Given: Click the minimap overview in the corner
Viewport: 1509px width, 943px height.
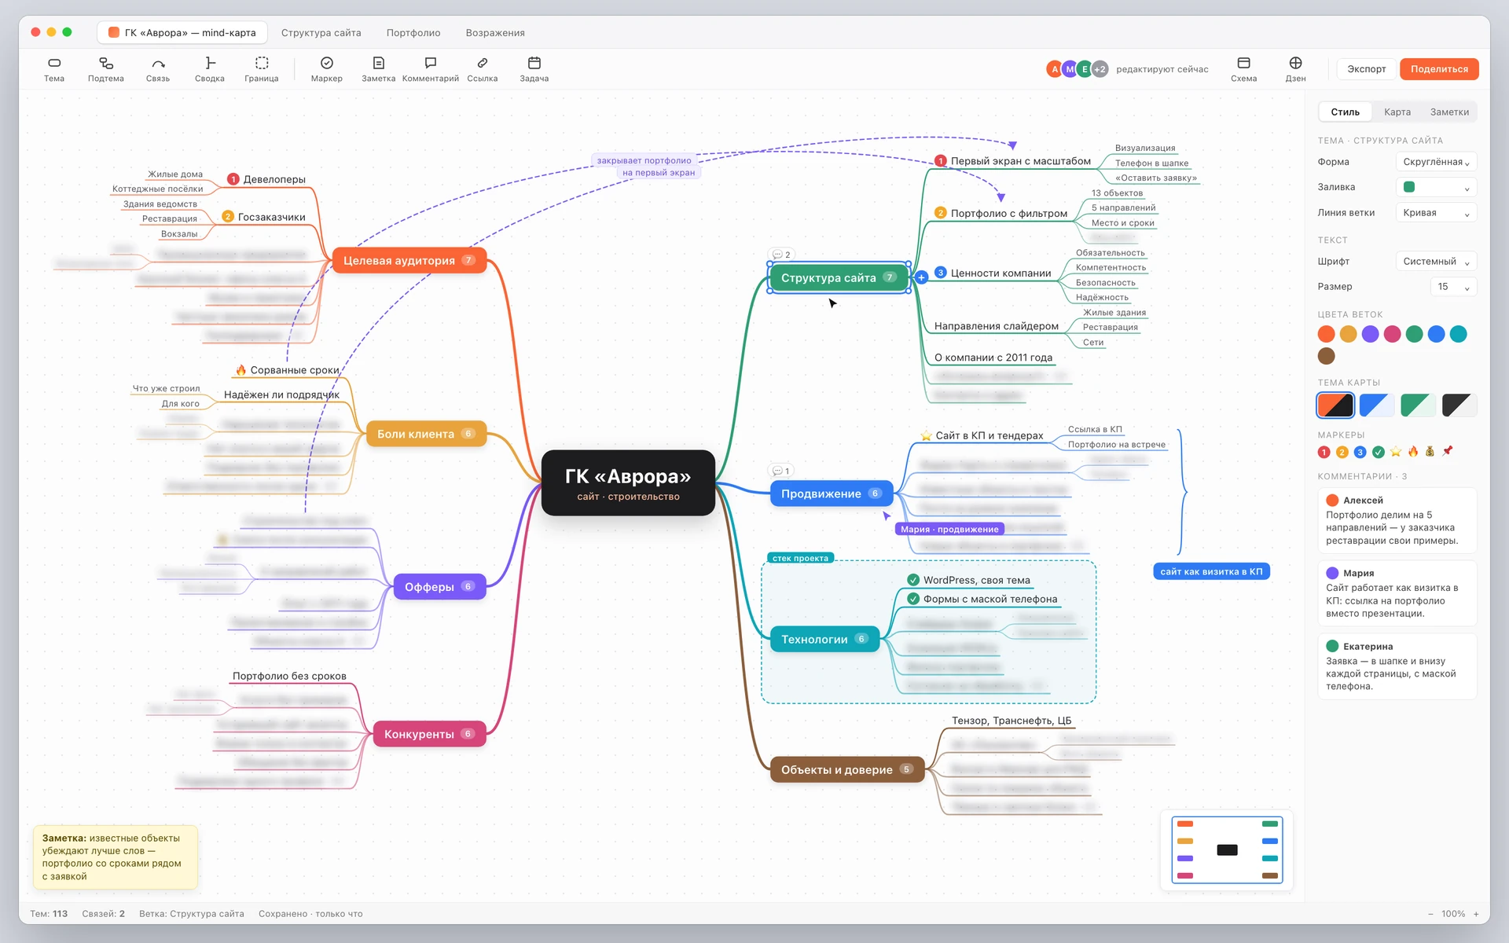Looking at the screenshot, I should pos(1227,850).
